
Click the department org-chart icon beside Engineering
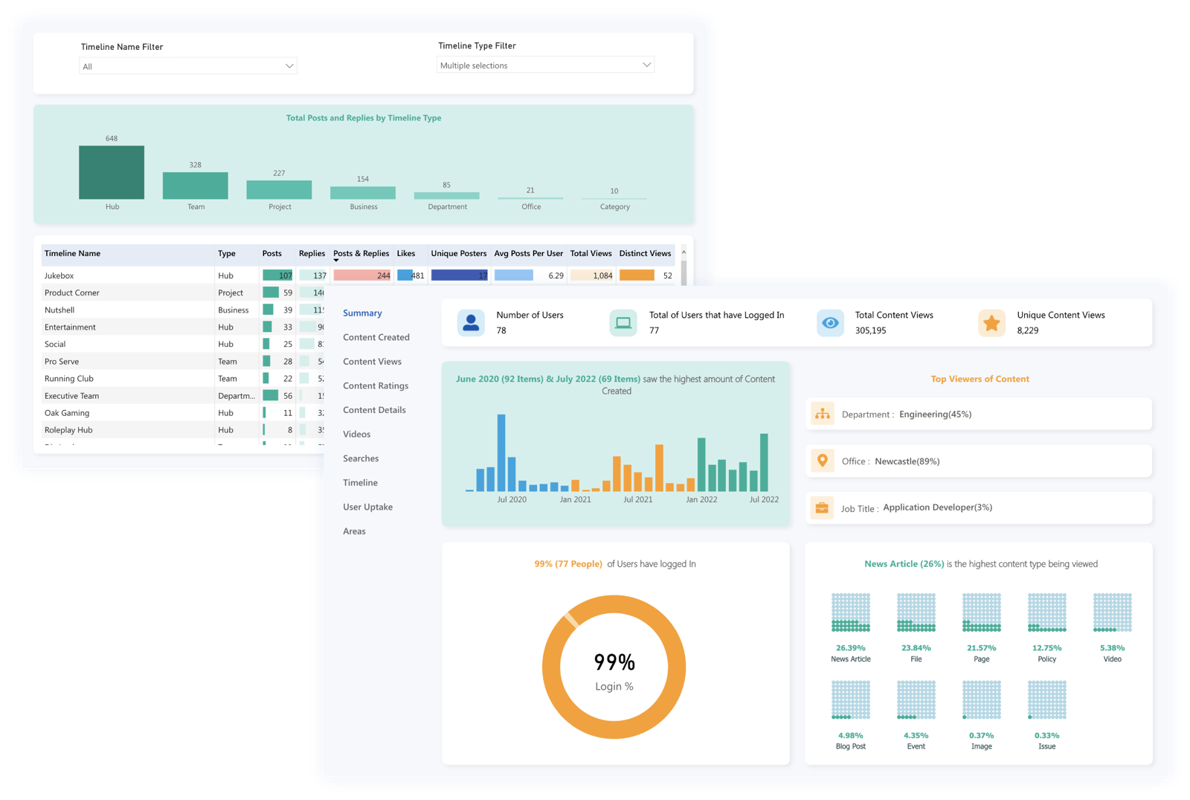[x=823, y=415]
